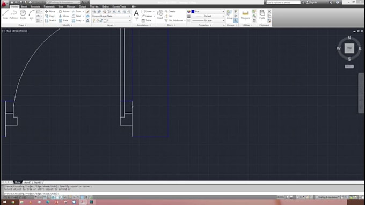Activate the Fillet command
365x205 pixels.
[77, 16]
